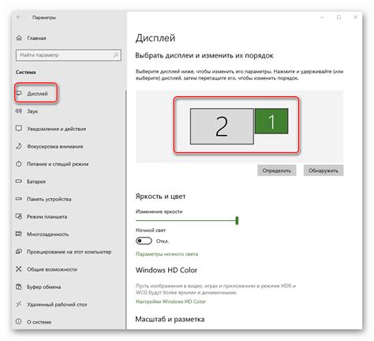Select display 2 in monitor arrangement

click(x=222, y=126)
